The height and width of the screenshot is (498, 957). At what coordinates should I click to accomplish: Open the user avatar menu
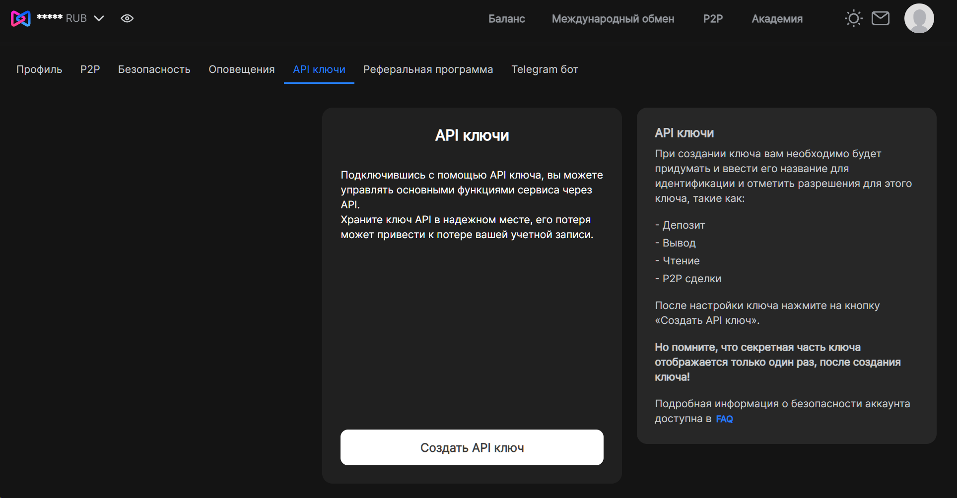click(x=919, y=19)
